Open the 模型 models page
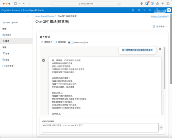The width and height of the screenshot is (172, 138). pos(6,60)
